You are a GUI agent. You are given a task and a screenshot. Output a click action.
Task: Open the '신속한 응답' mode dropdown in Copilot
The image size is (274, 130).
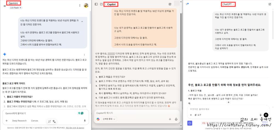(109, 119)
